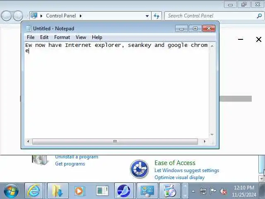
Task: Open the Windows Start menu
Action: click(x=11, y=191)
